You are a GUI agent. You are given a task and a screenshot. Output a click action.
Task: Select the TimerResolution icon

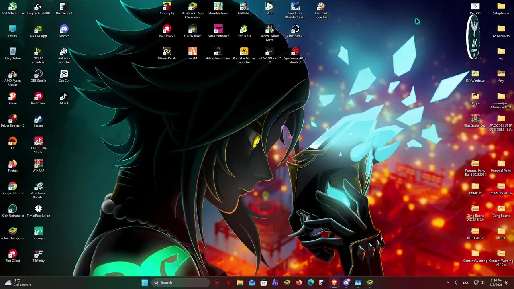(x=39, y=211)
